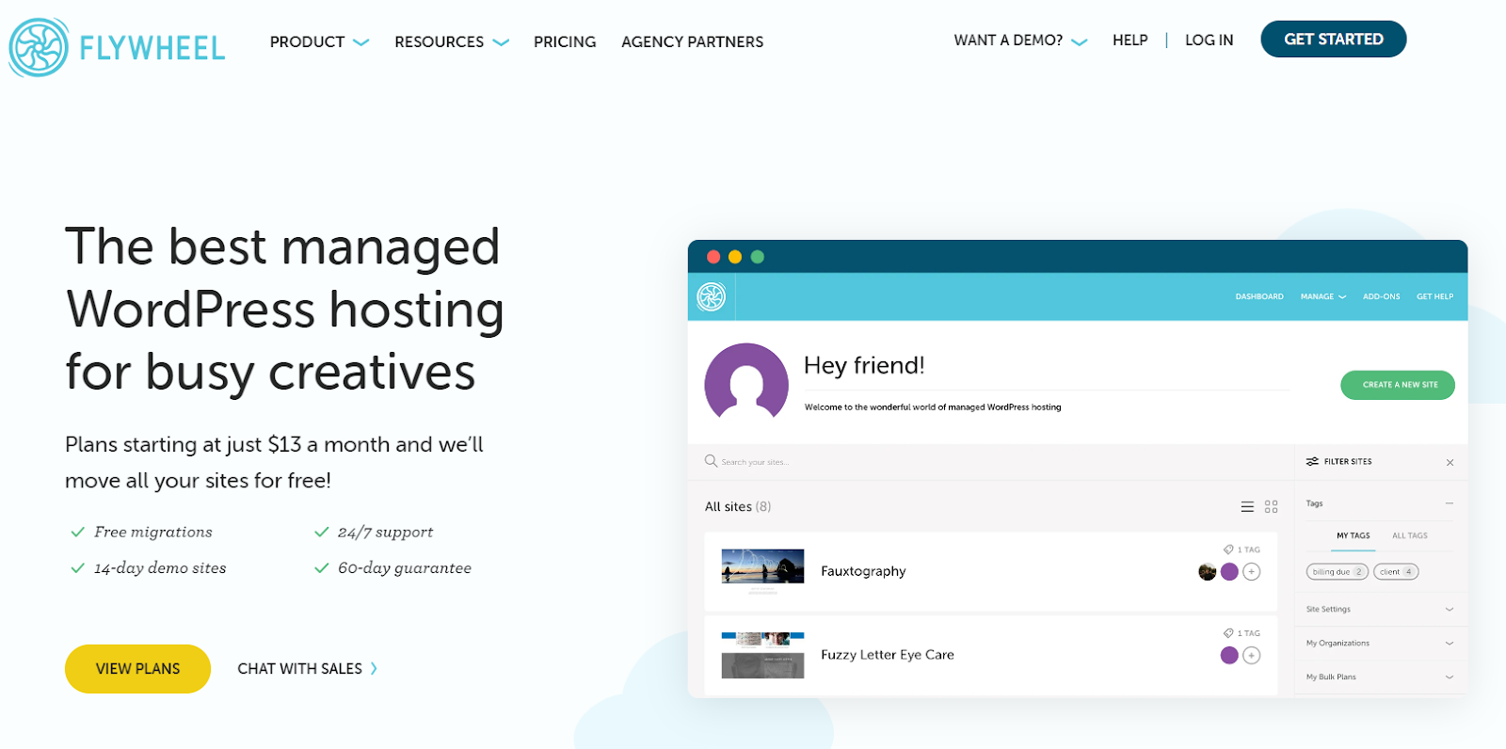Go to the Pricing page
This screenshot has width=1506, height=749.
point(565,41)
